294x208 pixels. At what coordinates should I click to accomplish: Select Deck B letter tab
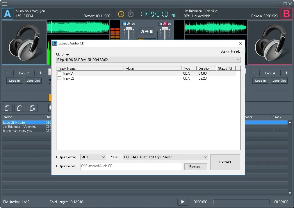[x=286, y=14]
